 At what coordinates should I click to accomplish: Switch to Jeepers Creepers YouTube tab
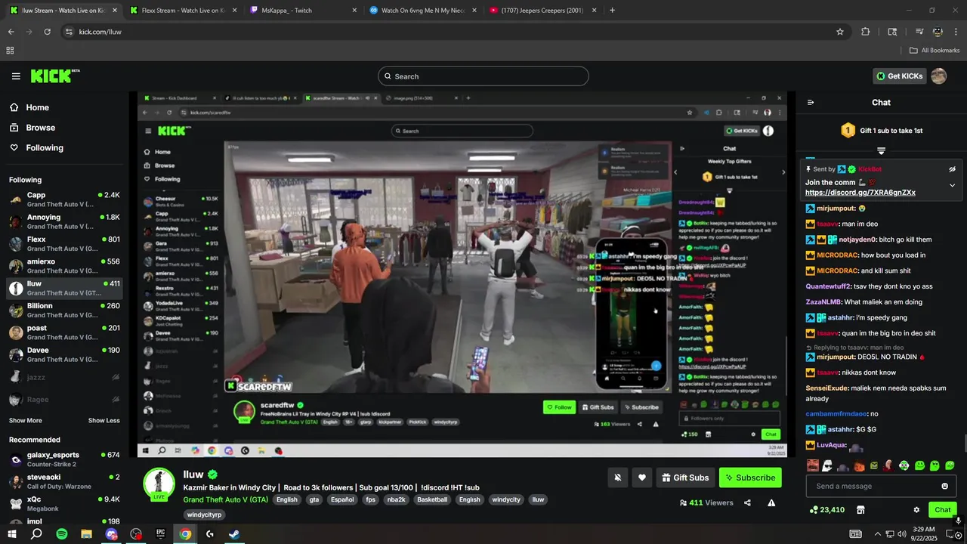[x=542, y=11]
